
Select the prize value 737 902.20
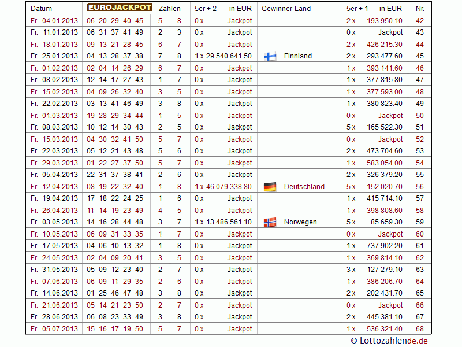click(x=385, y=246)
